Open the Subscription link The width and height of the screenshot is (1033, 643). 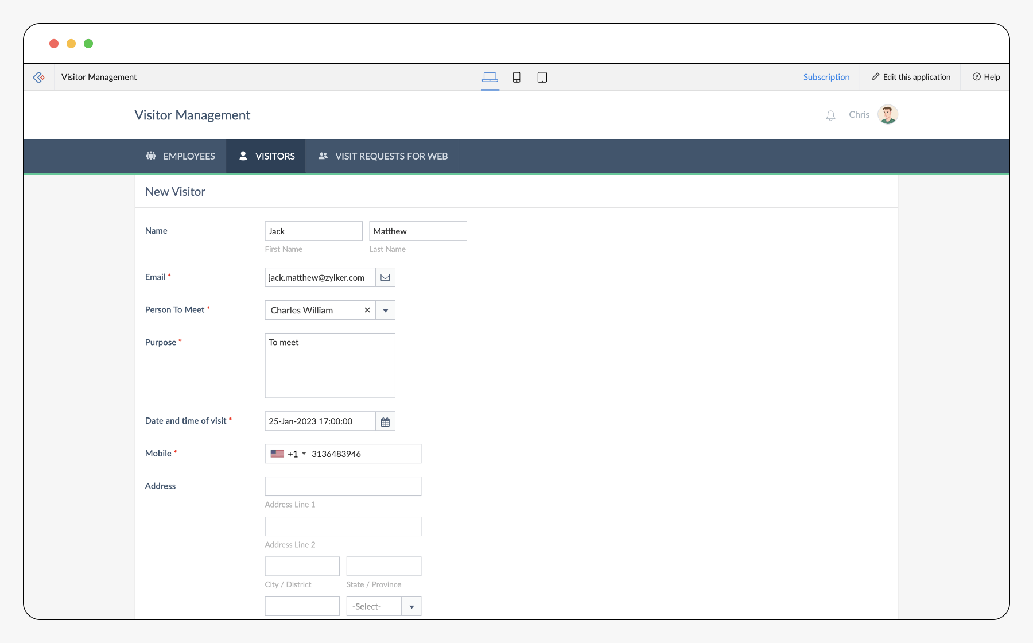click(826, 77)
